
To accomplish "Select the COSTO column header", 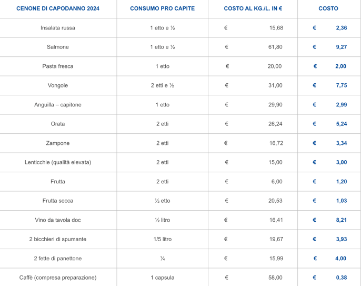I will (x=328, y=8).
